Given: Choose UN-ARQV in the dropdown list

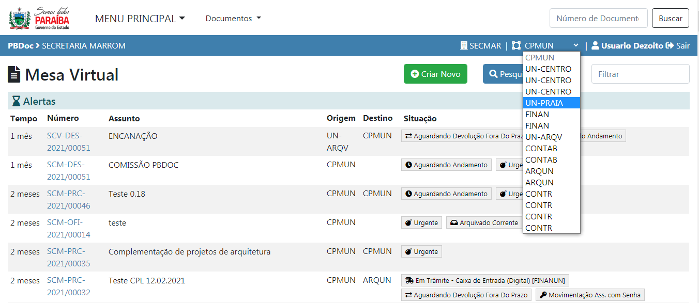Looking at the screenshot, I should pyautogui.click(x=543, y=137).
